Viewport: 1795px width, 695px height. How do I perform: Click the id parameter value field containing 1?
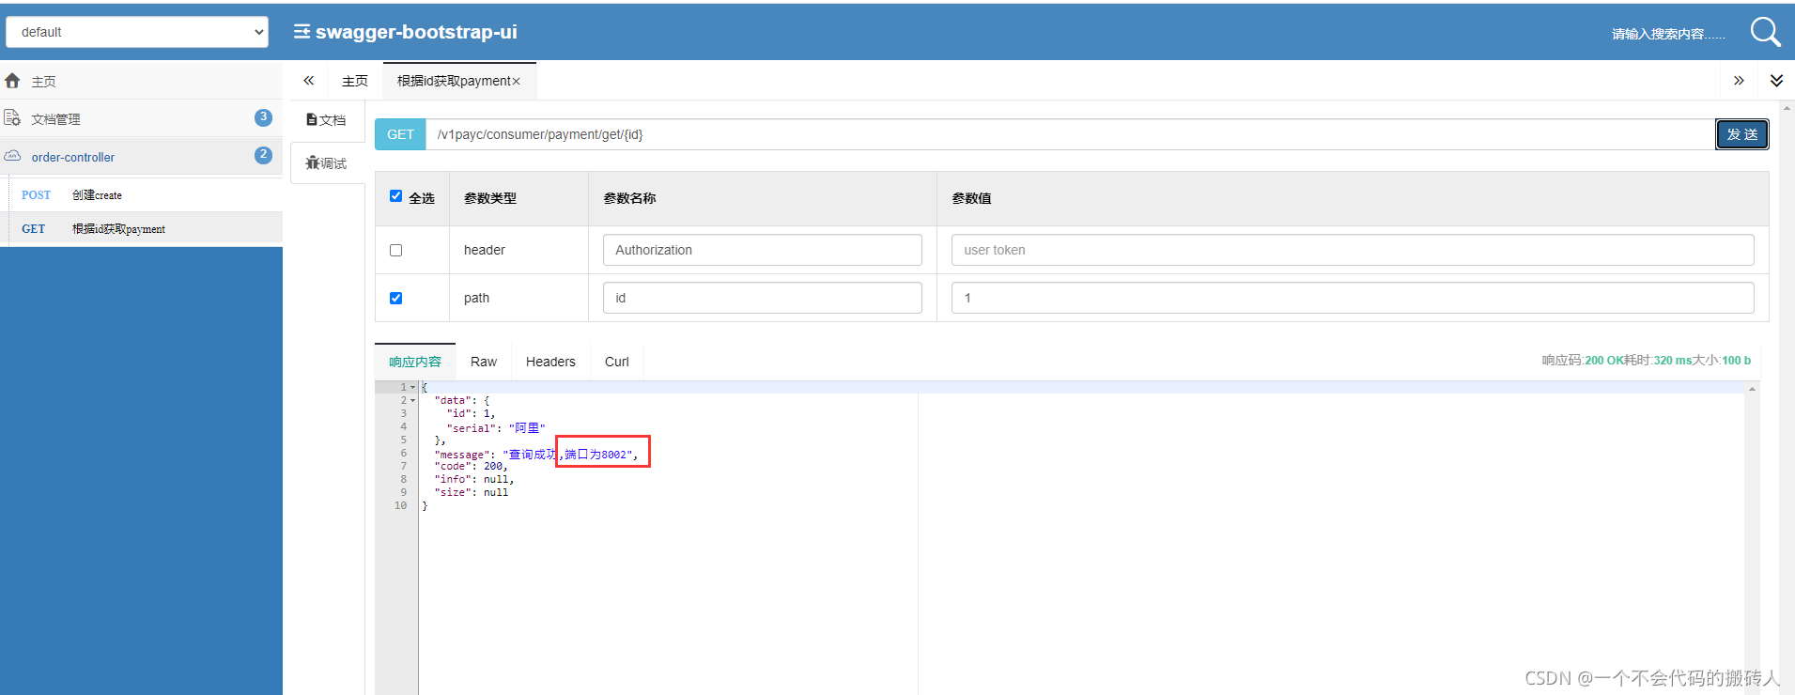(1353, 298)
